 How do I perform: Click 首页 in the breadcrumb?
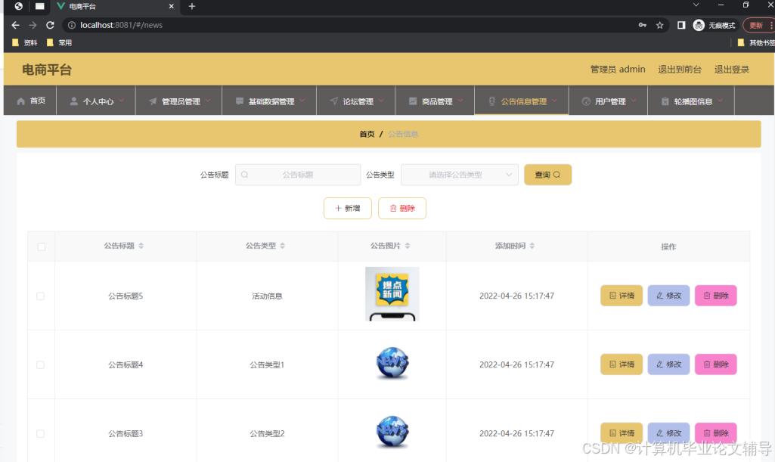click(x=367, y=134)
